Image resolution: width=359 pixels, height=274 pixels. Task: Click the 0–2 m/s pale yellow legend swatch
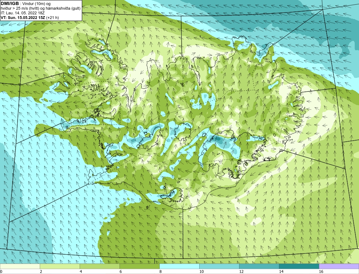tap(20, 266)
